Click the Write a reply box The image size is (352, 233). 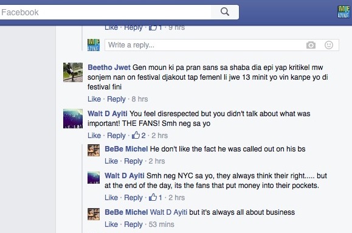coord(221,45)
